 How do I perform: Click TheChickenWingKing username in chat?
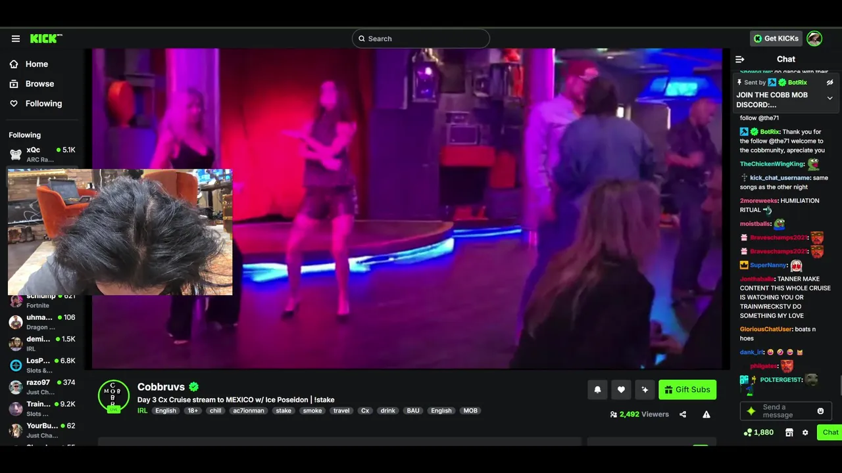(772, 164)
